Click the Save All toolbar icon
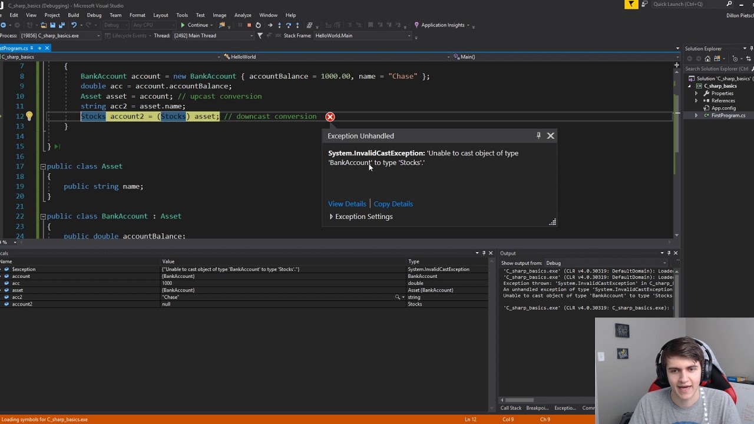The image size is (754, 424). [x=61, y=25]
